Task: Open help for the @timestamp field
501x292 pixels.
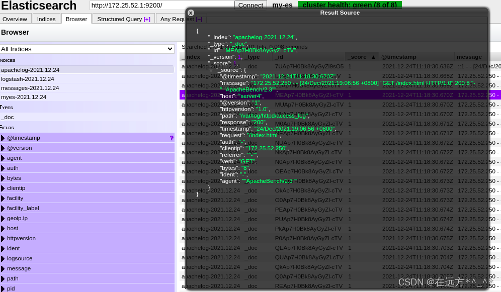Action: 171,138
